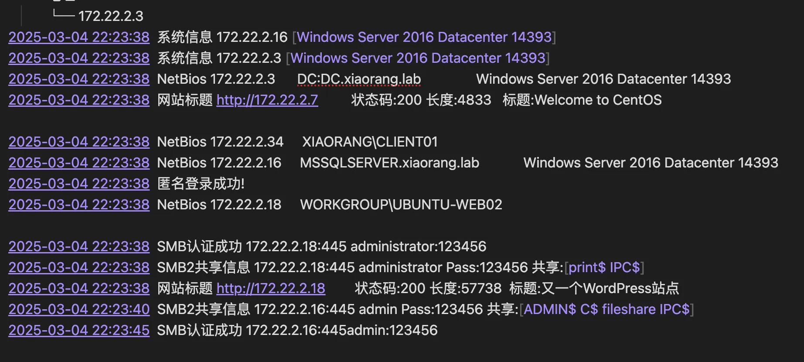Click the print$ IPC$ share list

pos(604,267)
